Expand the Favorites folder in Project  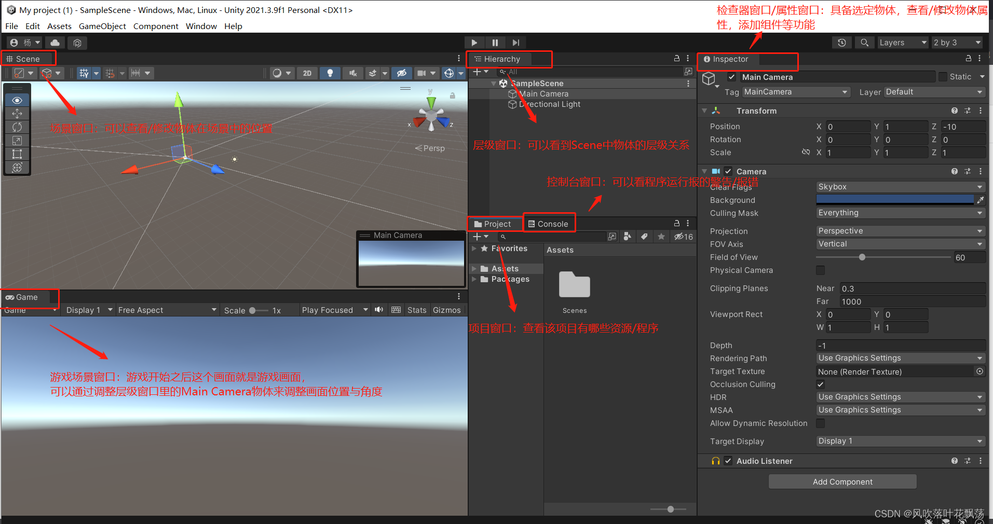[x=474, y=249]
